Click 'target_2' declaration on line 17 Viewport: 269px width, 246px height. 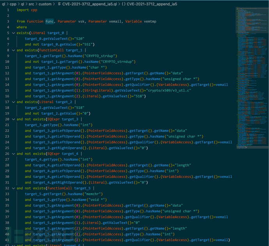[64, 102]
